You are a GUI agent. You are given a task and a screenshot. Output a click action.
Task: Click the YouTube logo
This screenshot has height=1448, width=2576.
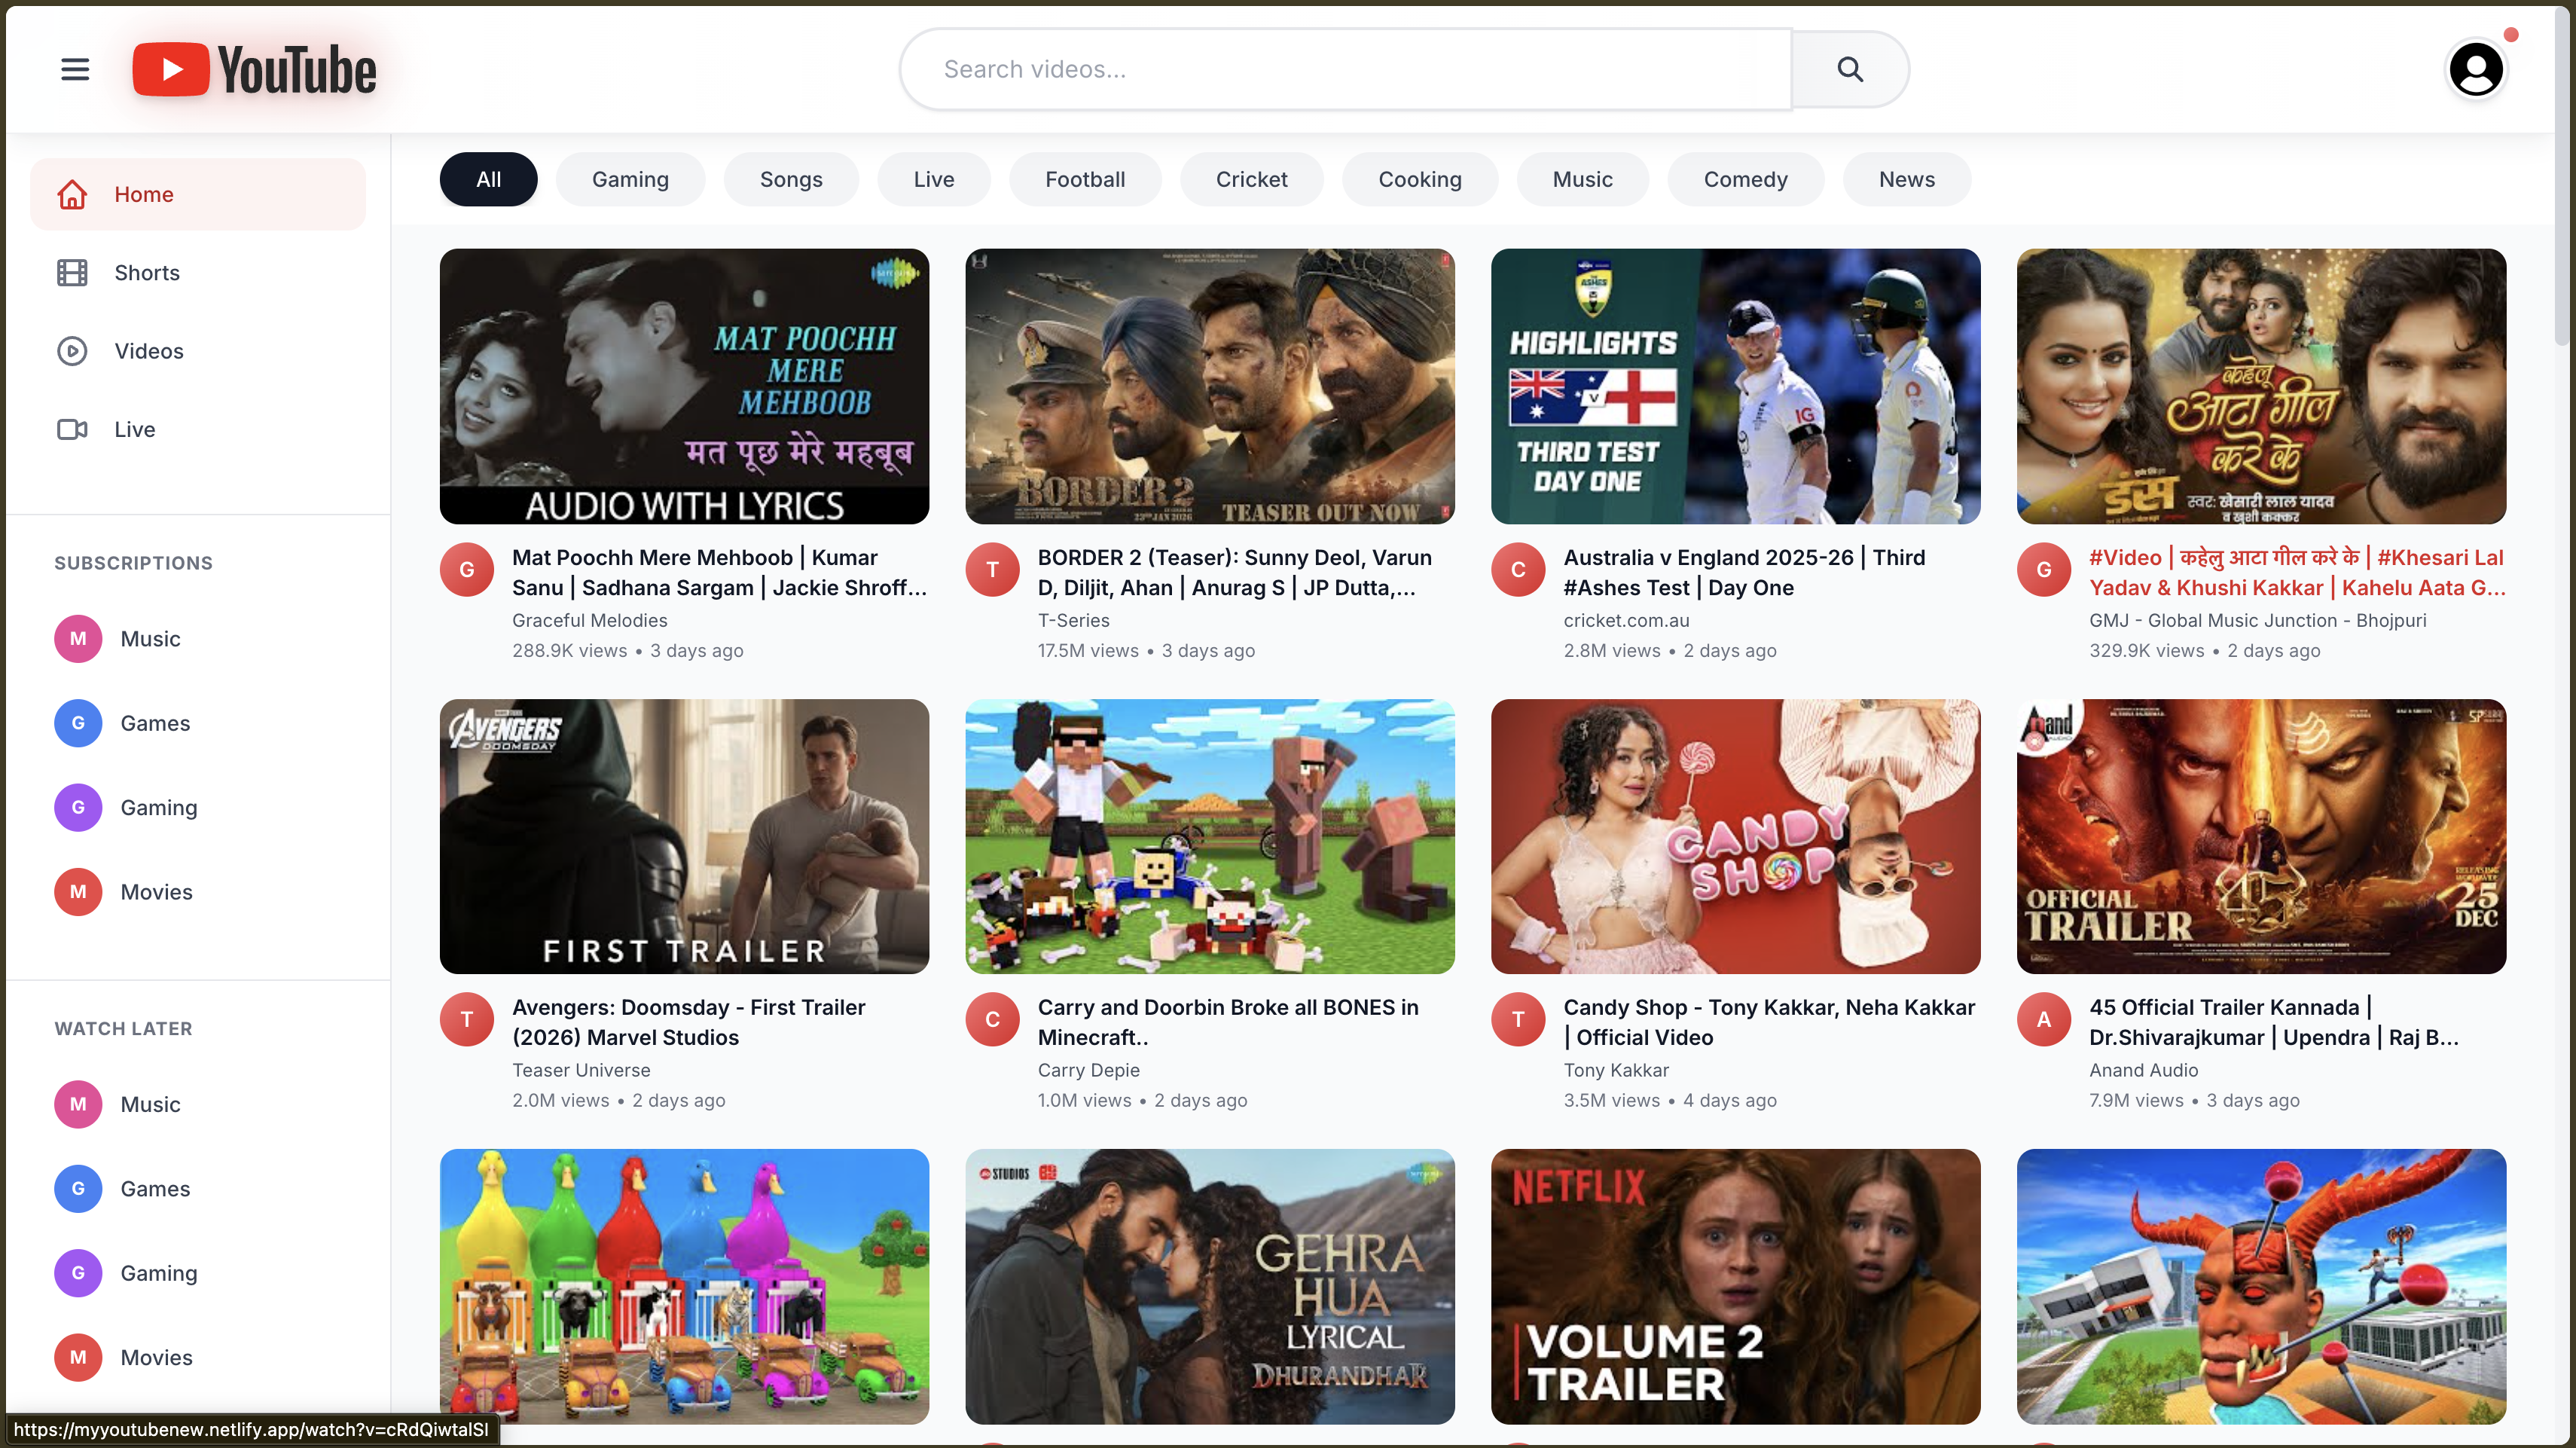(x=253, y=68)
